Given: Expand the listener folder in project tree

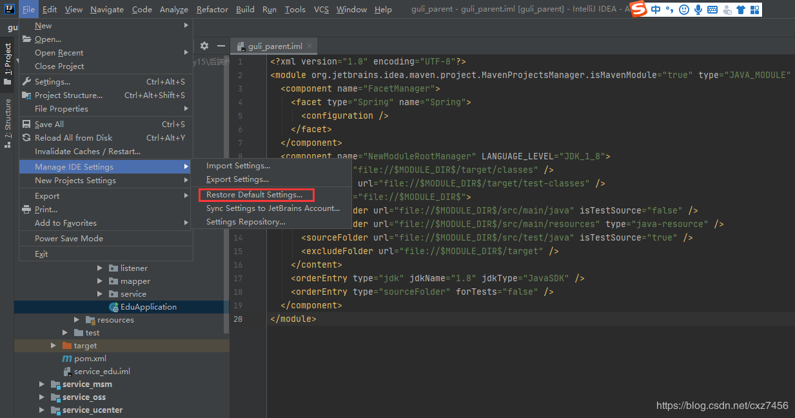Looking at the screenshot, I should pyautogui.click(x=100, y=268).
